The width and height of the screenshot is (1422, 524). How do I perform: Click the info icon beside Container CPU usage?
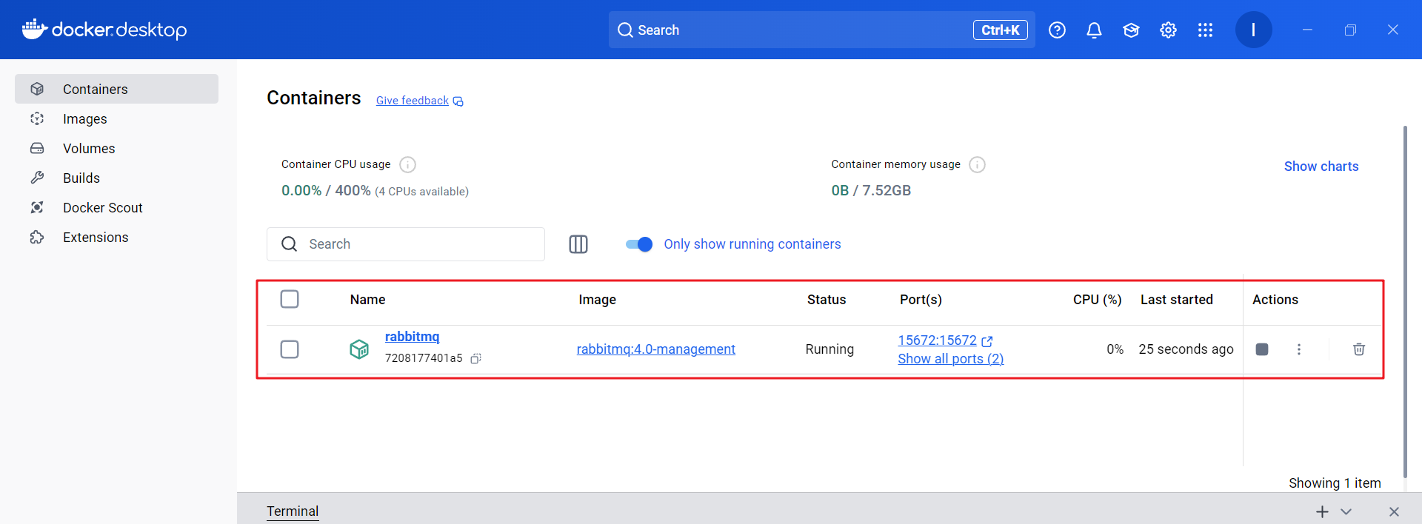[407, 164]
